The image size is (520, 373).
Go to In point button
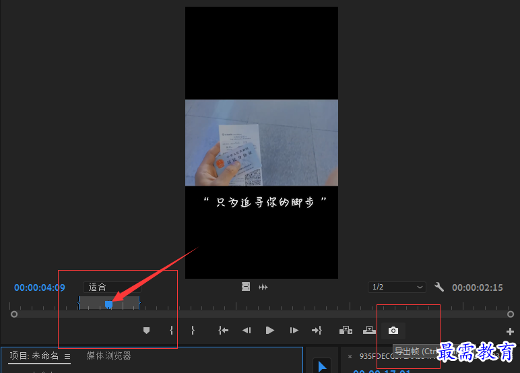pos(223,330)
